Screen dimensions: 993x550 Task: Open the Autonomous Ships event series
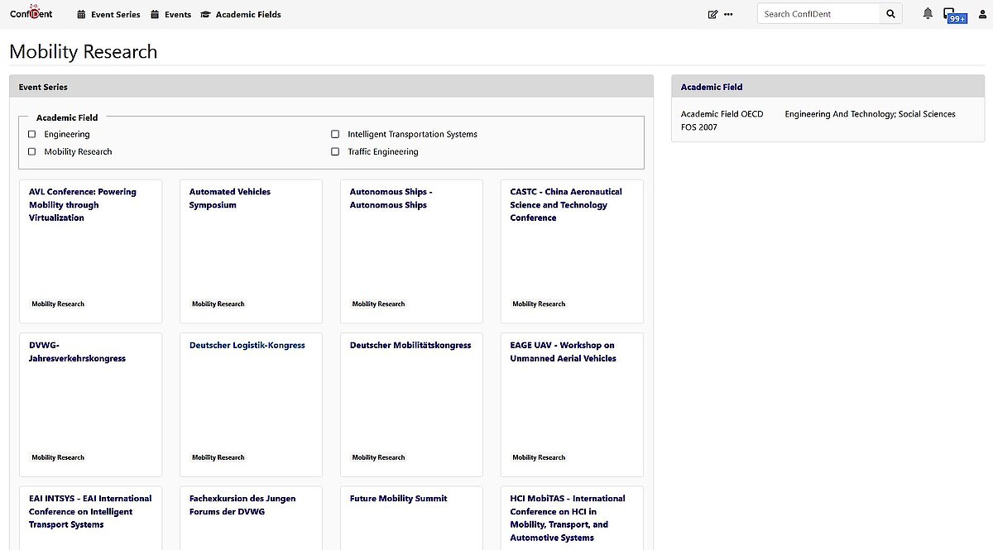tap(391, 198)
